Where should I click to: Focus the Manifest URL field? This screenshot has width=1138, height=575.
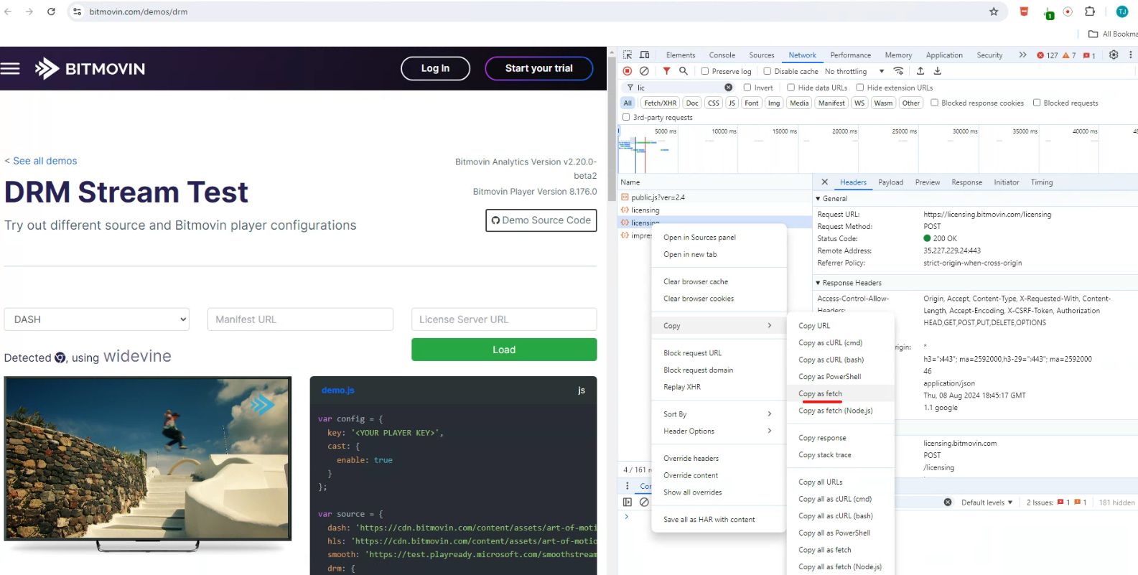(x=300, y=319)
